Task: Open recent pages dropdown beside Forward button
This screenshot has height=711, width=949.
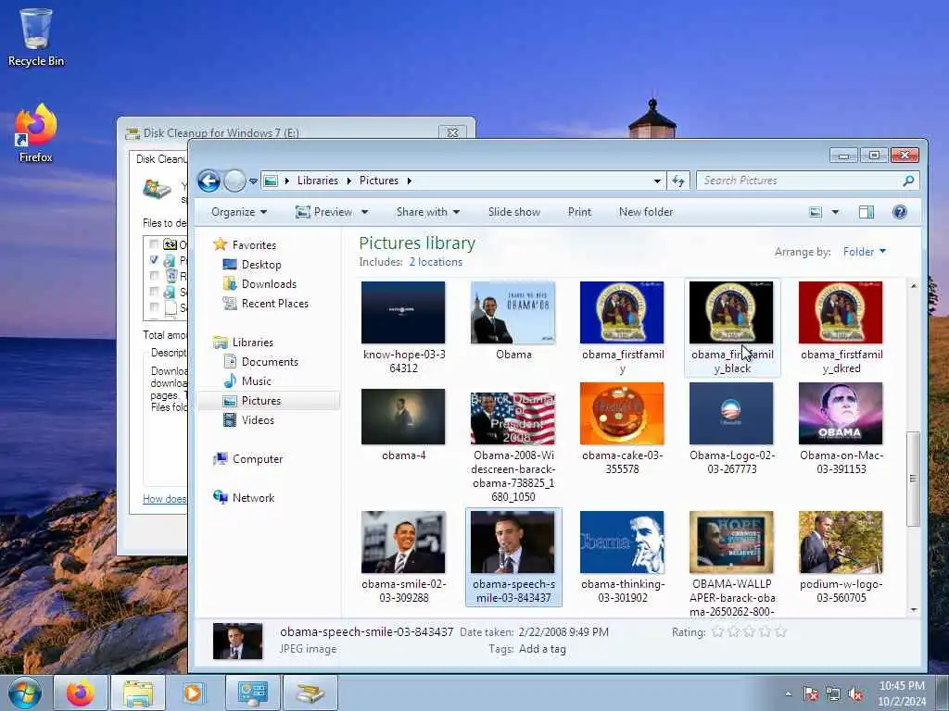Action: (x=253, y=181)
